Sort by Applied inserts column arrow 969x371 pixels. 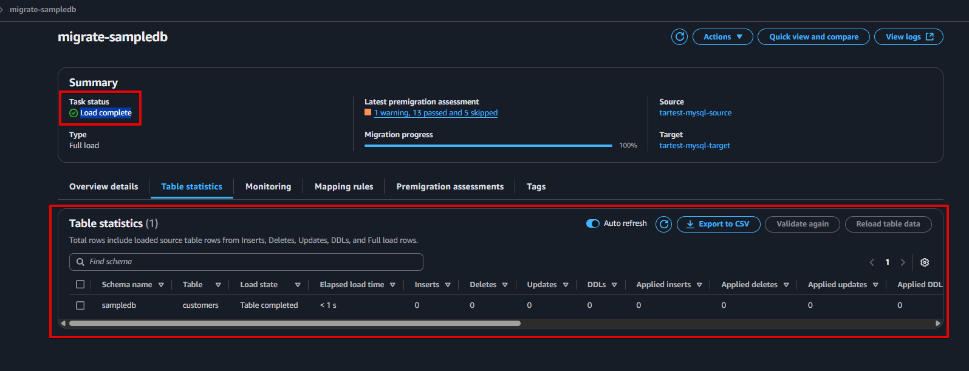(x=699, y=285)
